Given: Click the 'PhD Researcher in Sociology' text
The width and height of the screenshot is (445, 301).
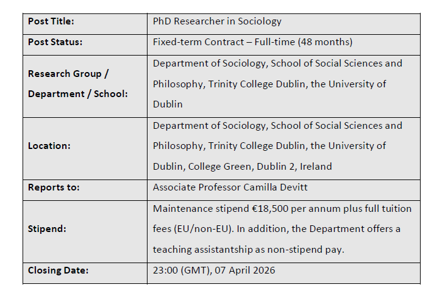Looking at the screenshot, I should pos(217,21).
